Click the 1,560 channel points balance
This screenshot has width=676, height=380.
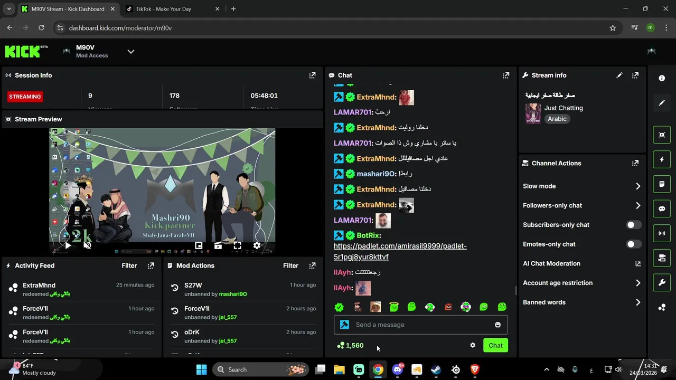click(x=350, y=345)
